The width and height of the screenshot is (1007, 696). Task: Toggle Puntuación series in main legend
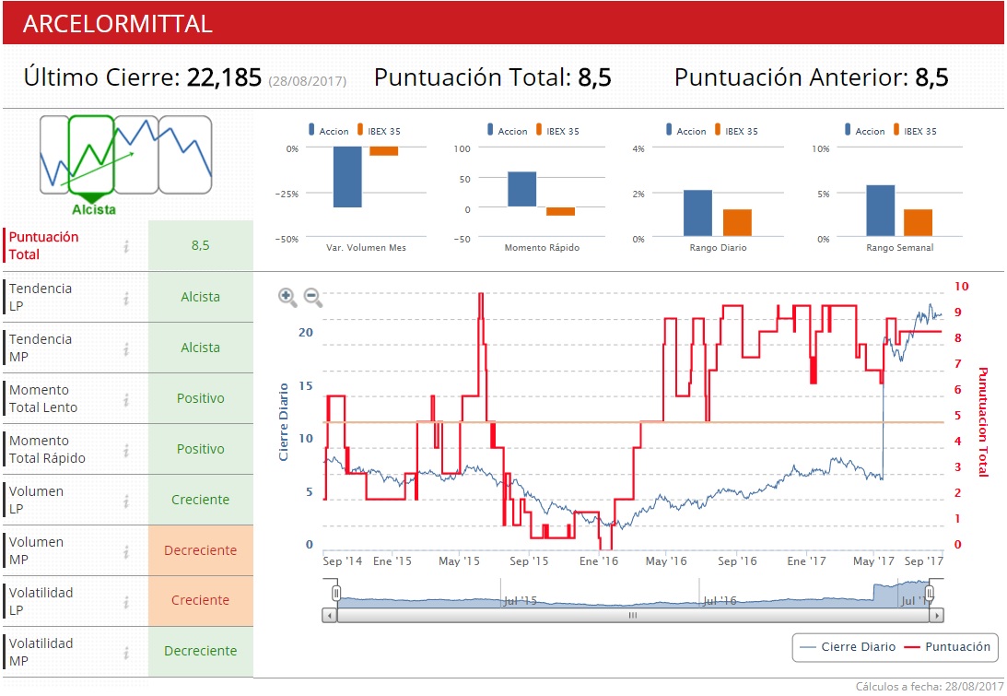pyautogui.click(x=947, y=647)
